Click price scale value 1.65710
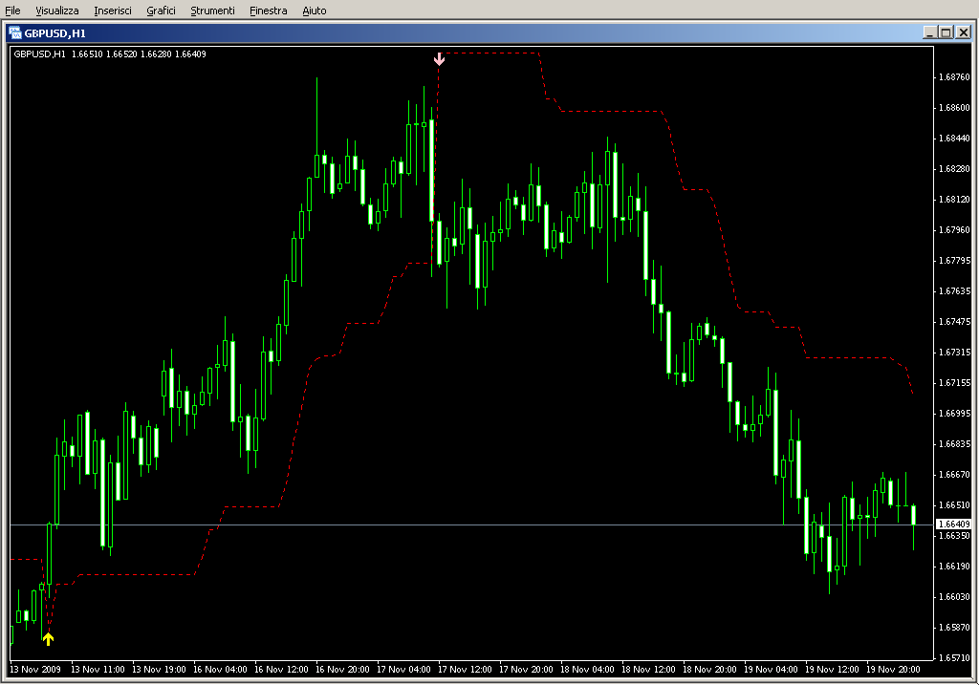 955,657
